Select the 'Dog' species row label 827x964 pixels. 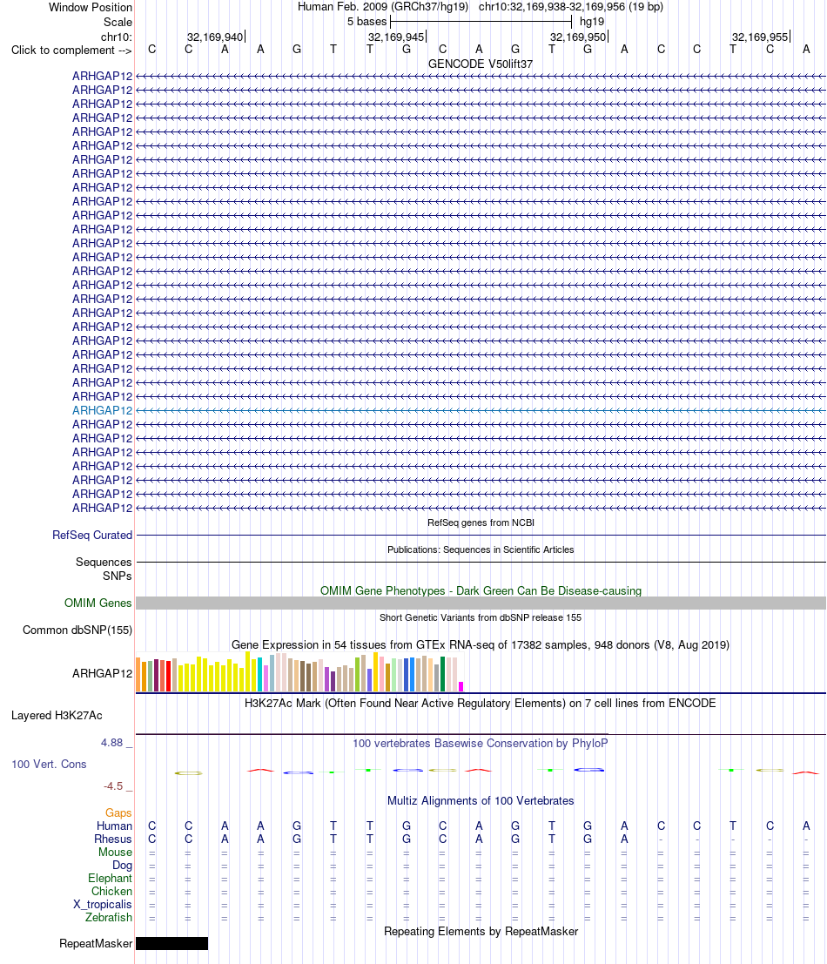pos(122,865)
